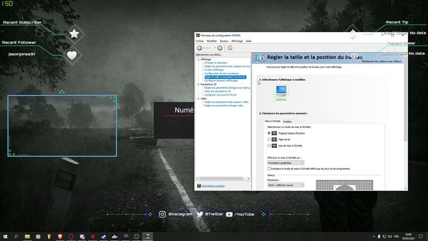Click the taskbar clock and date

pos(409,236)
